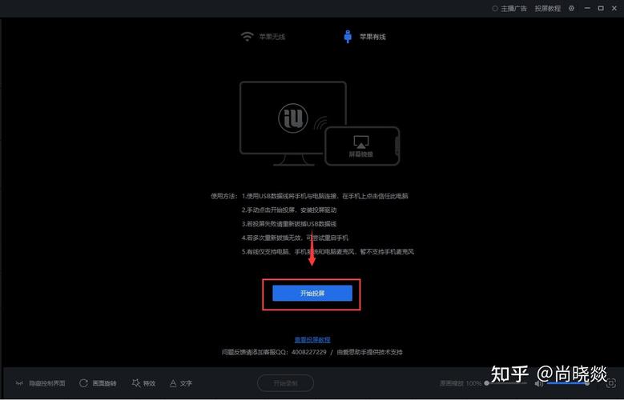624x400 pixels.
Task: Click the 原画缩放 100% label
Action: tap(461, 383)
